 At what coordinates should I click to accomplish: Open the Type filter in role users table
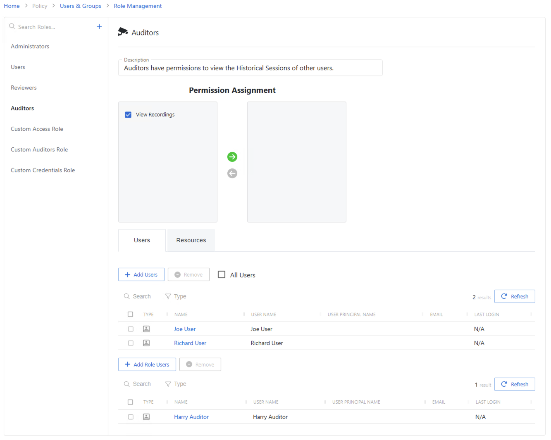coord(176,384)
